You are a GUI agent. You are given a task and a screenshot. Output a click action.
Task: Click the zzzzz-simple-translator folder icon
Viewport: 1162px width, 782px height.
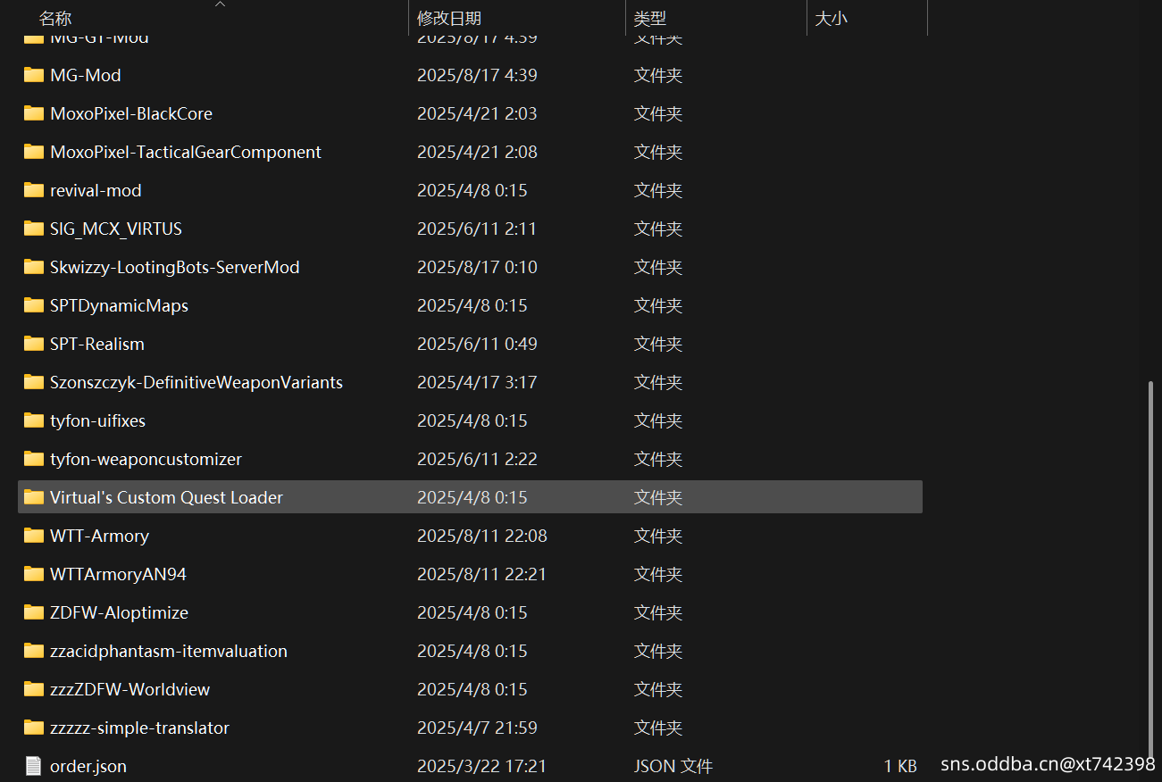point(34,728)
